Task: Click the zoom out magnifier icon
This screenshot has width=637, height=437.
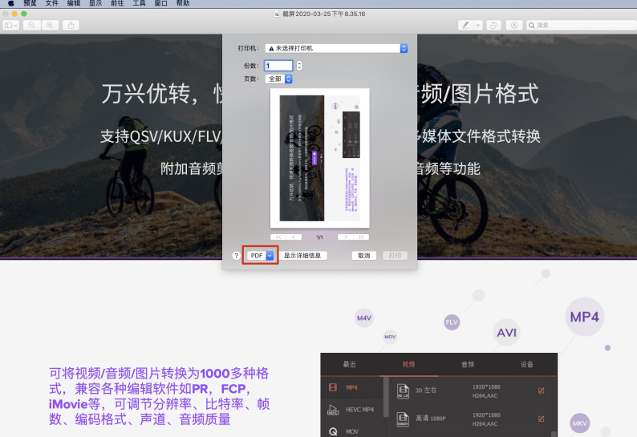Action: tap(31, 25)
